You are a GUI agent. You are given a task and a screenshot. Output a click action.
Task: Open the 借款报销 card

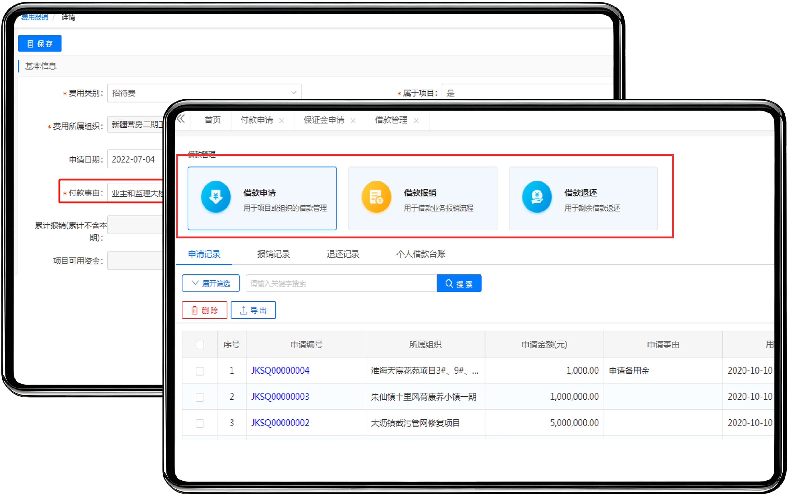[423, 198]
